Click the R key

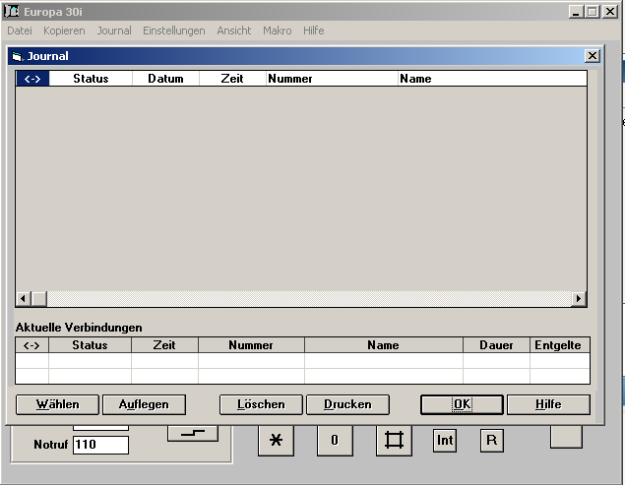(x=492, y=441)
